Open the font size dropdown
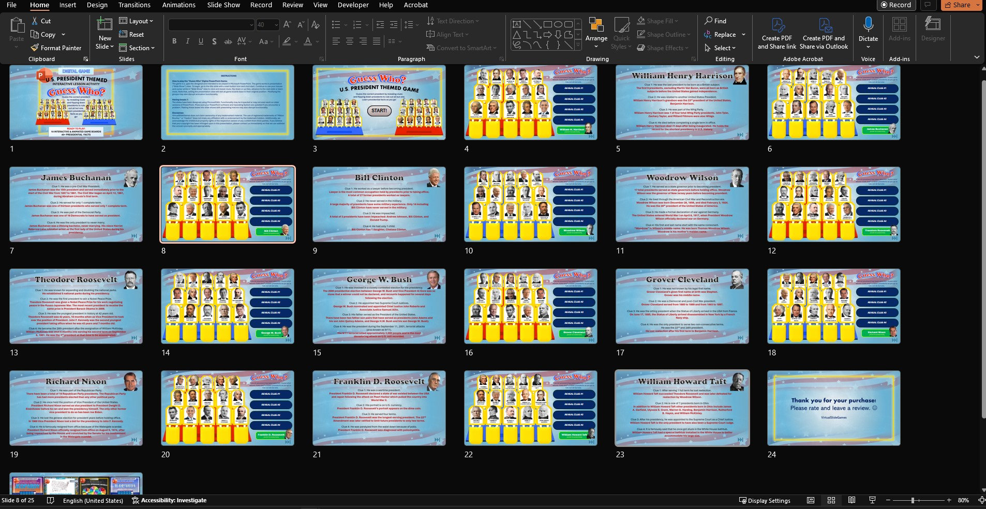 [x=275, y=24]
